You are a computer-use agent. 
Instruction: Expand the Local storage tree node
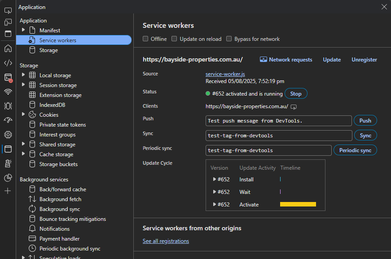coord(23,75)
